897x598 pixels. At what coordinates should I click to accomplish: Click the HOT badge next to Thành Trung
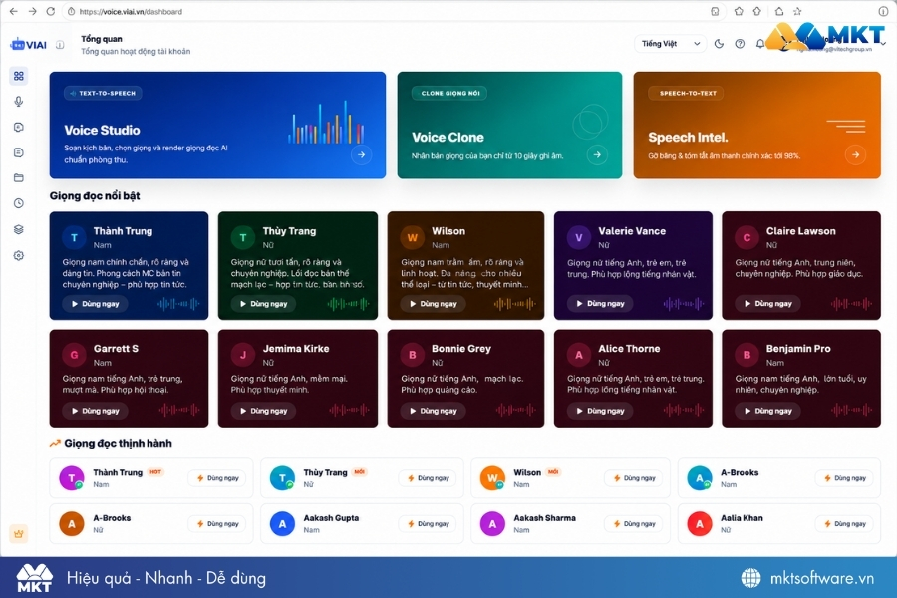click(155, 472)
